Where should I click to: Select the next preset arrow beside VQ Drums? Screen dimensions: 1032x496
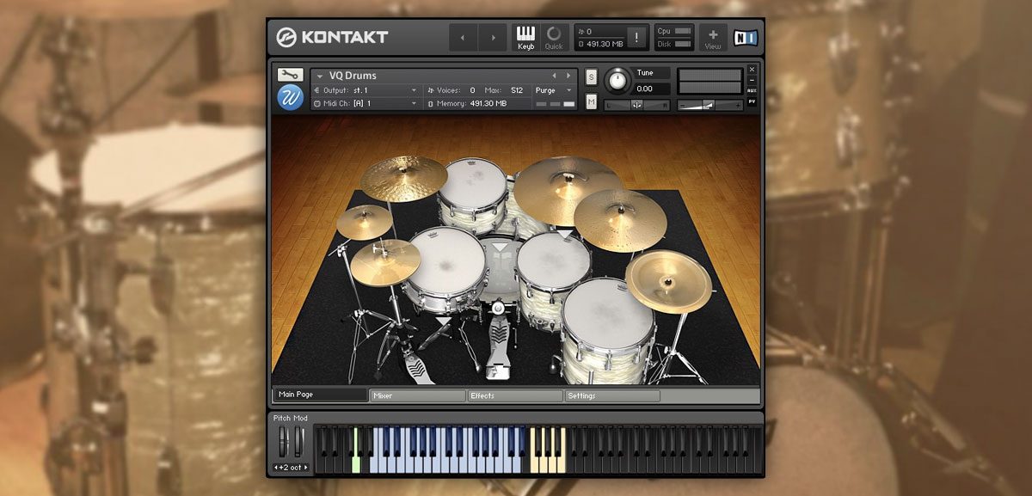pyautogui.click(x=568, y=76)
